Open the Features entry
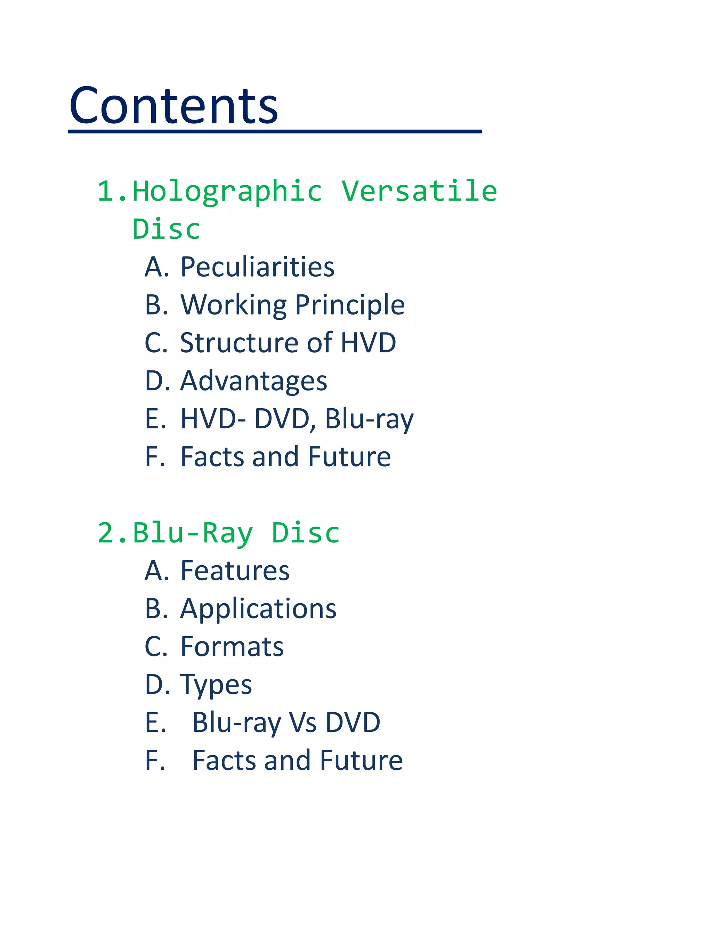 click(235, 571)
